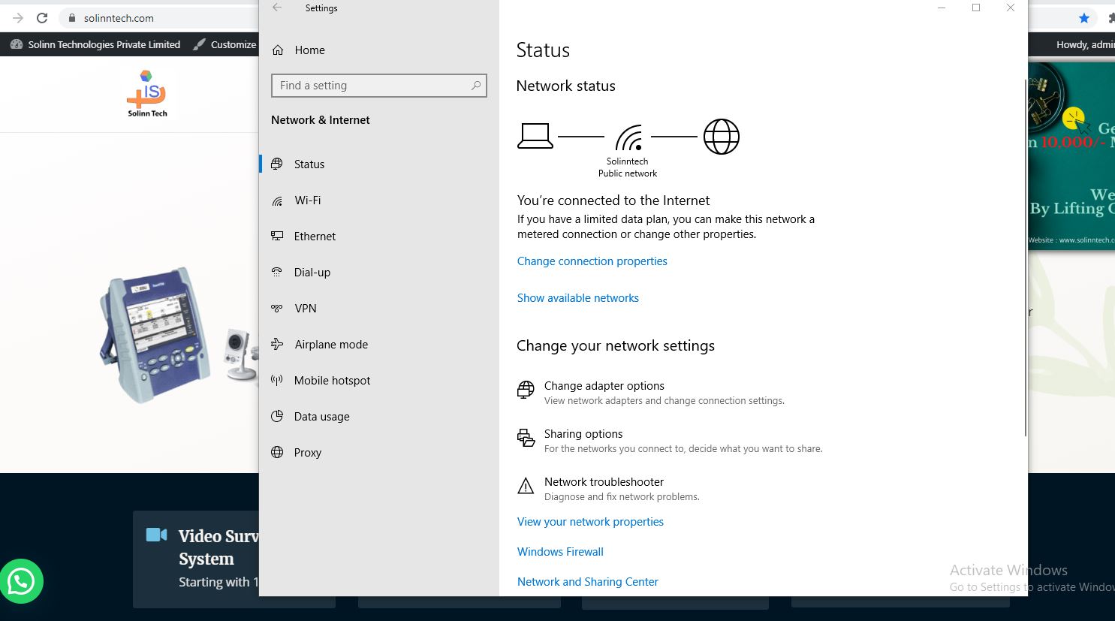Image resolution: width=1115 pixels, height=621 pixels.
Task: Open the VPN settings page
Action: coord(305,309)
